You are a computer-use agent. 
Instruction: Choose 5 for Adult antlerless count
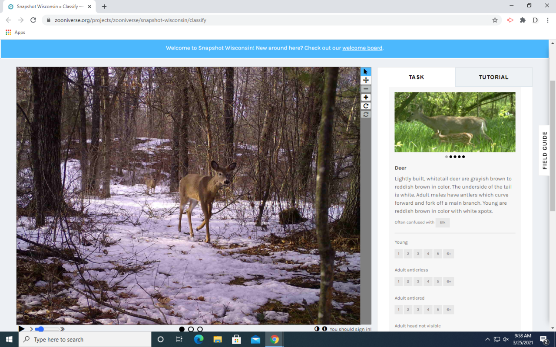click(438, 282)
